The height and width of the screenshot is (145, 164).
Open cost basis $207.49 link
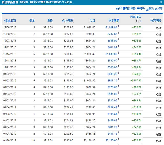pos(112,107)
